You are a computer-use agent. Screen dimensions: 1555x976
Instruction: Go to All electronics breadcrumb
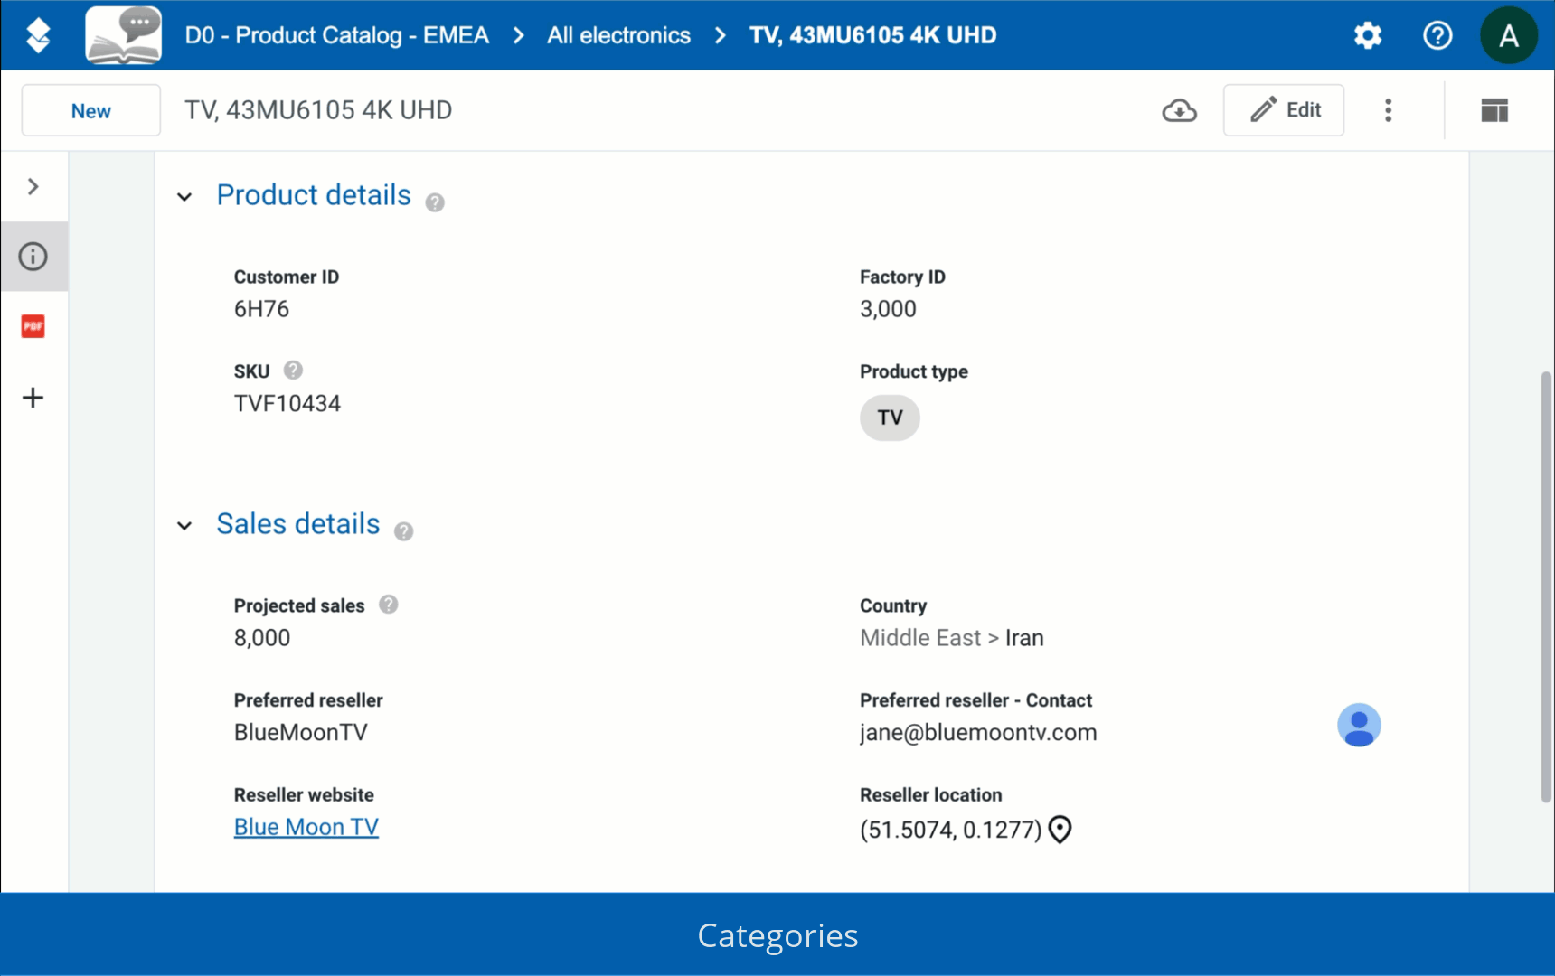pyautogui.click(x=618, y=35)
